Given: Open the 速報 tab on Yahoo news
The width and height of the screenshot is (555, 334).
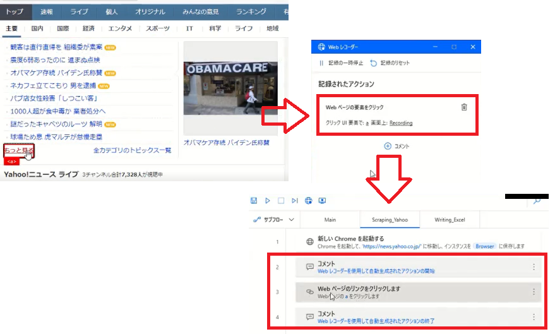Looking at the screenshot, I should pyautogui.click(x=46, y=11).
